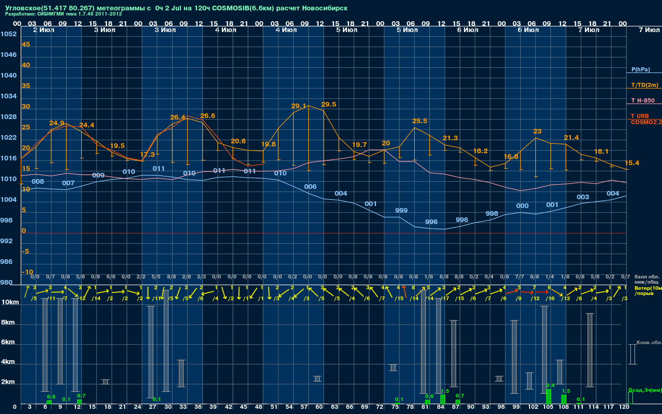
Task: Select the P(hPa) legend label
Action: tap(640, 69)
